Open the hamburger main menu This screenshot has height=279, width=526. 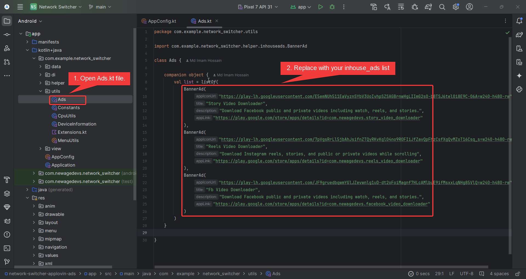coord(20,7)
